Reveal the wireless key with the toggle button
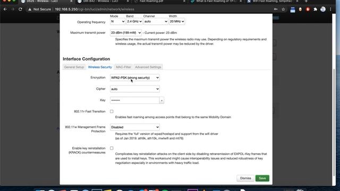Image resolution: width=340 pixels, height=191 pixels. 161,100
